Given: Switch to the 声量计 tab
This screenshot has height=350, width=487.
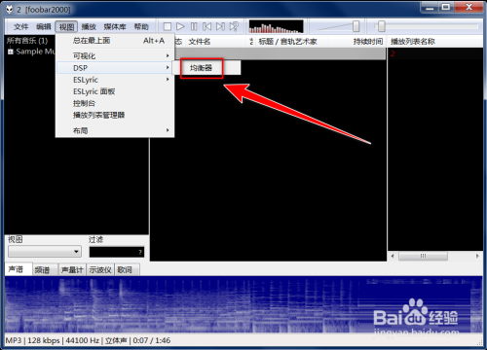Looking at the screenshot, I should (x=72, y=269).
